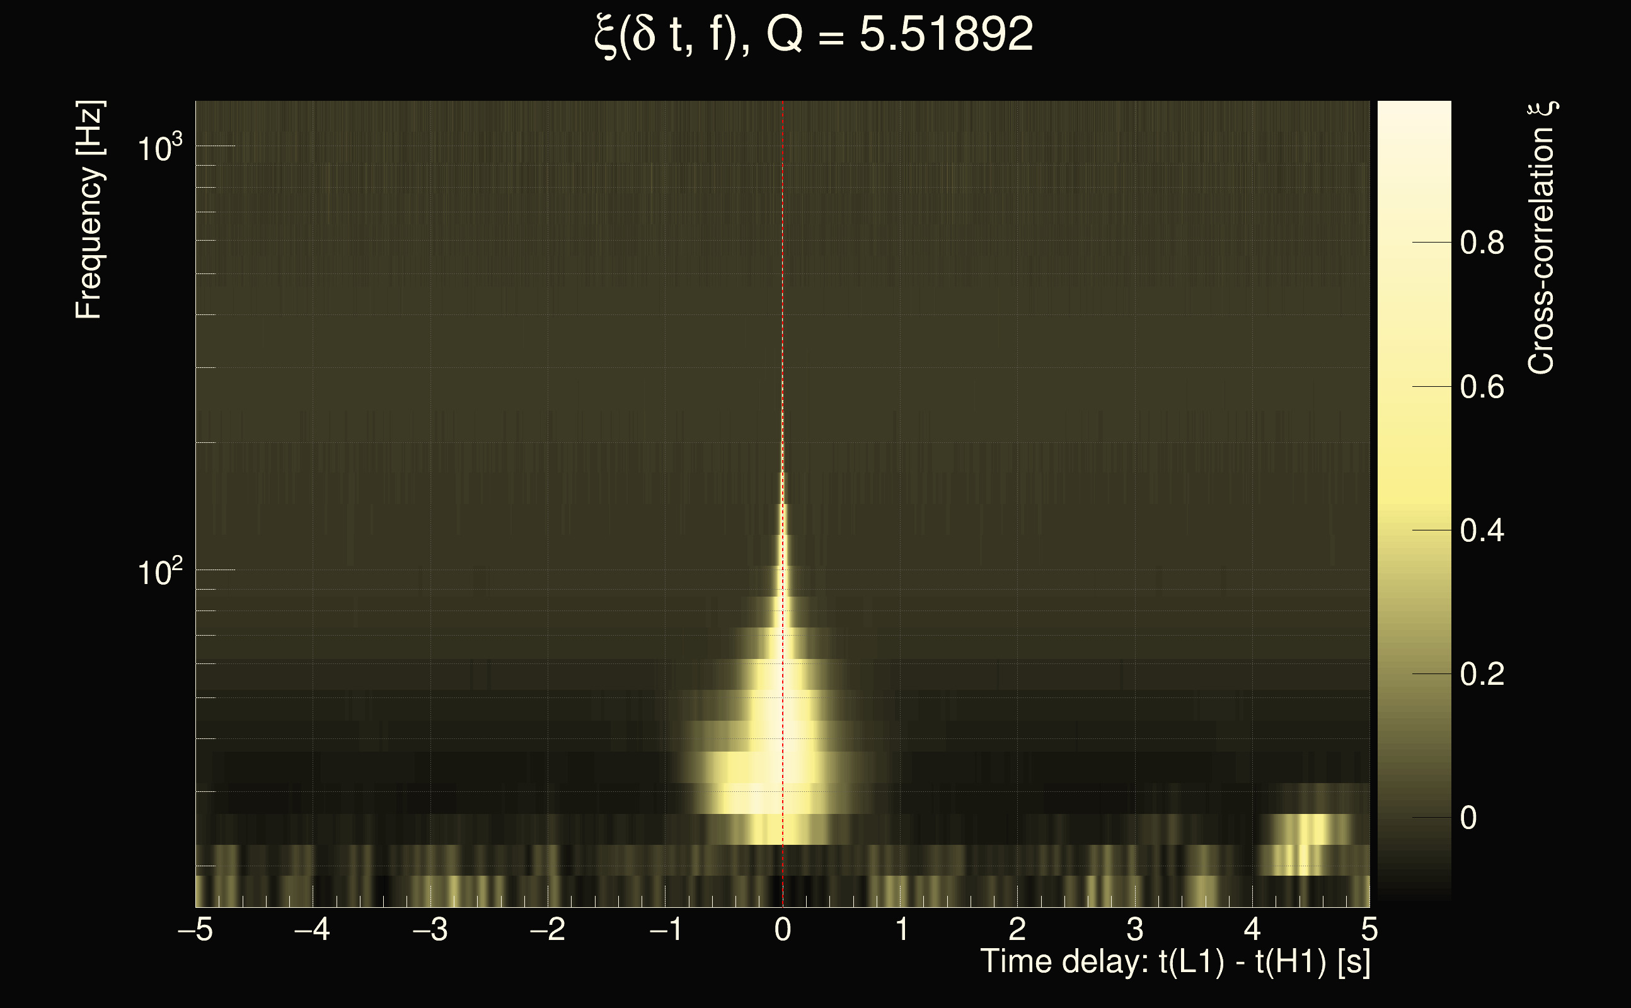
Task: Click the -5 time delay tick label
Action: (195, 929)
